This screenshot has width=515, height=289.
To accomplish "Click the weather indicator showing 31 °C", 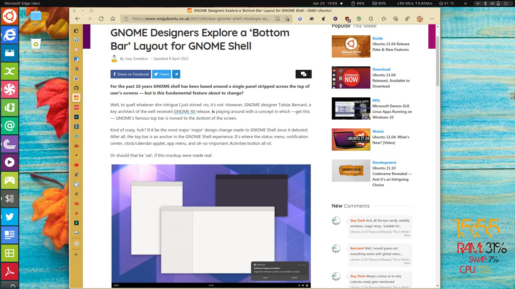I will [x=447, y=3].
